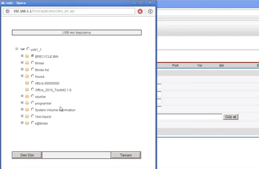Click the ntfsck.00000000 folder icon
This screenshot has width=259, height=169.
click(27, 83)
